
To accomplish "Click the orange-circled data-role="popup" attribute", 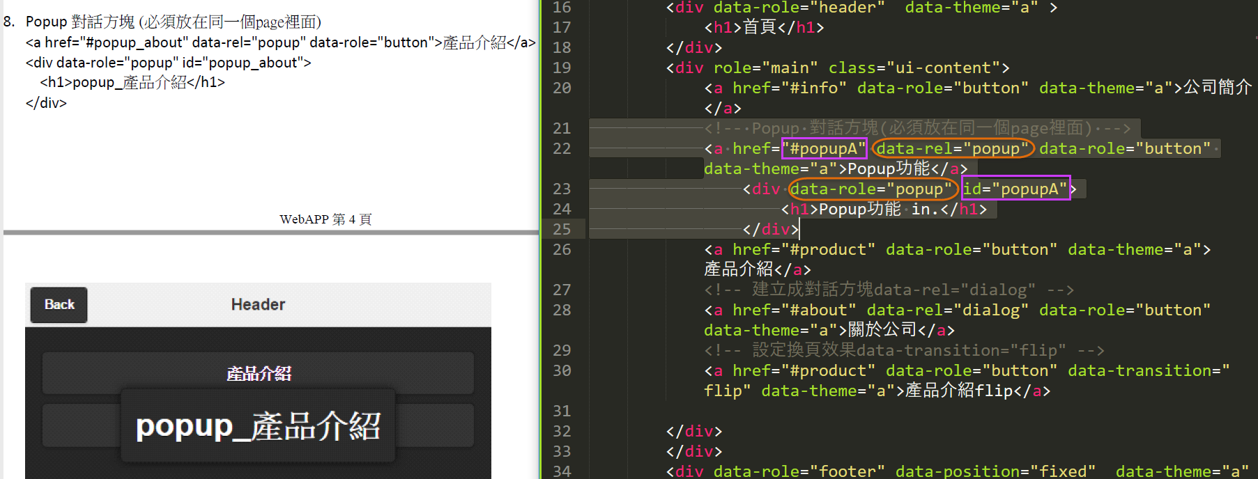I will 871,189.
